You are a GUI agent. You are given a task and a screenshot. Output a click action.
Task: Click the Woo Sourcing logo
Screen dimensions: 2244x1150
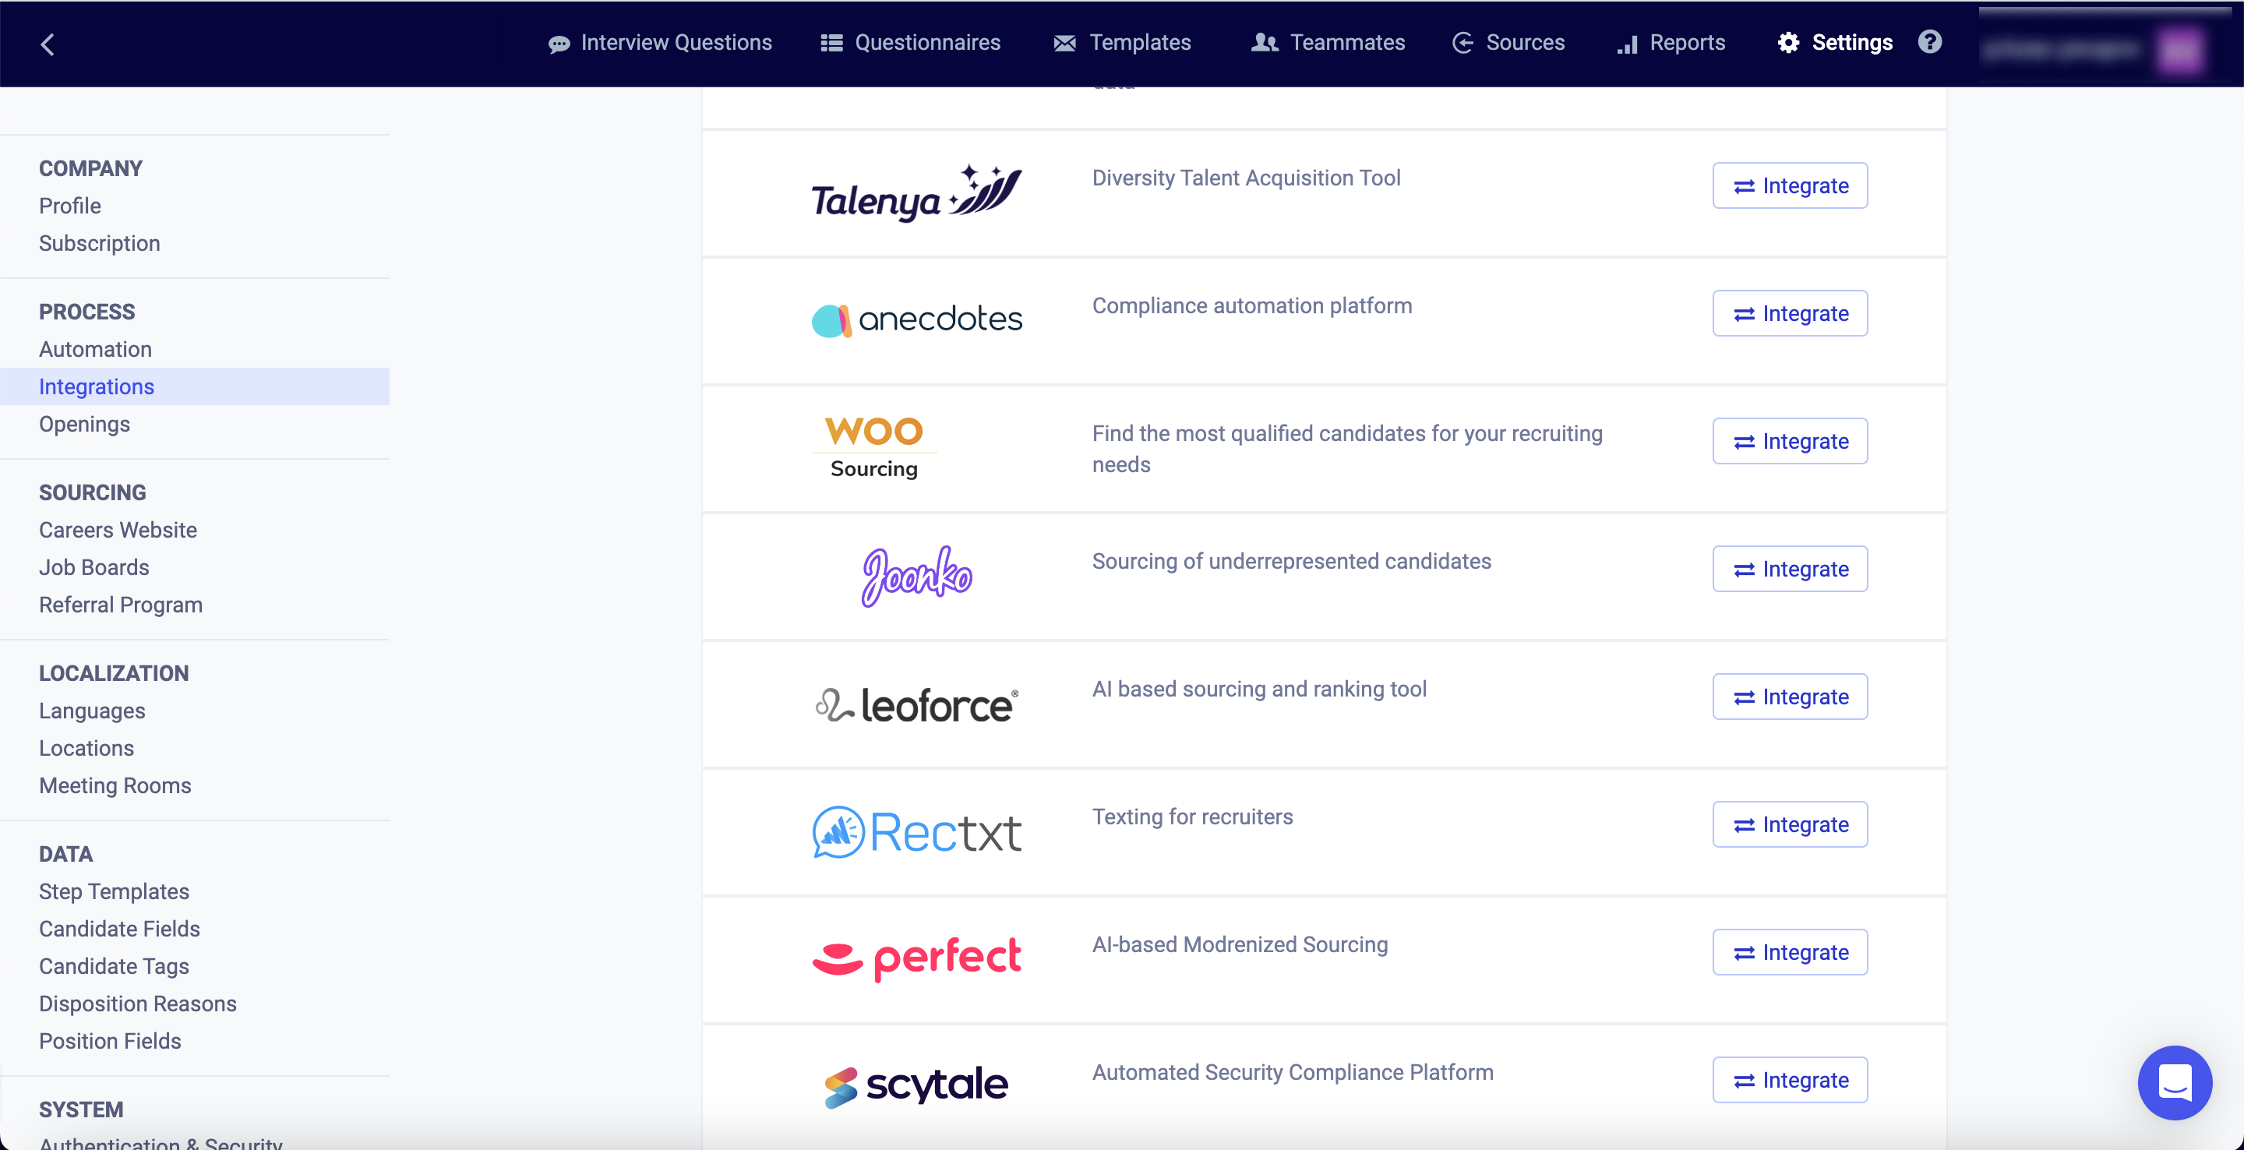coord(873,448)
